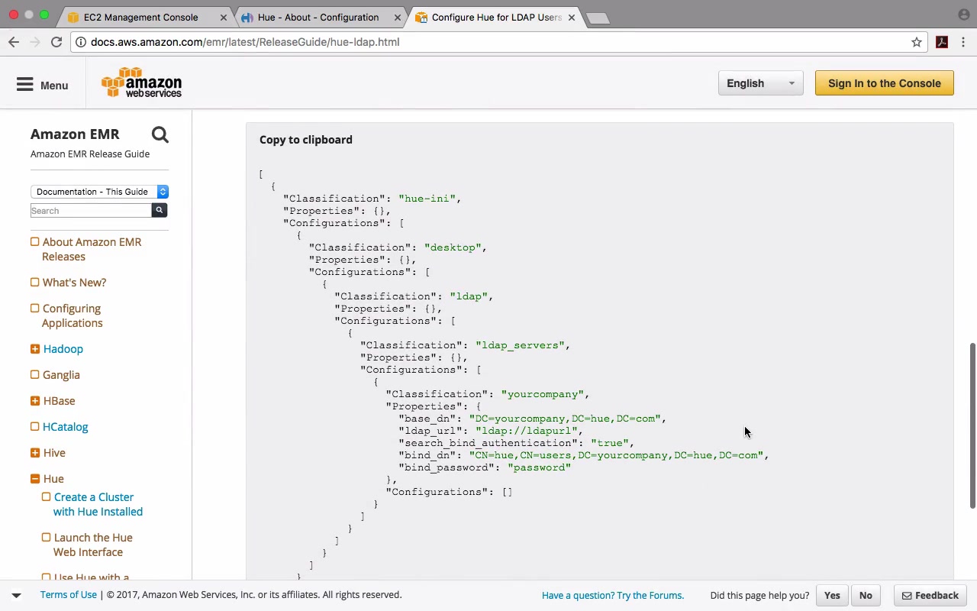Open Launch the Hue Web Interface
This screenshot has width=977, height=611.
tap(93, 545)
